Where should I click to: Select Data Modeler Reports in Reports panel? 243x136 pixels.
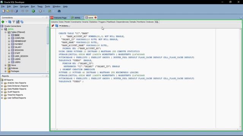point(17,89)
